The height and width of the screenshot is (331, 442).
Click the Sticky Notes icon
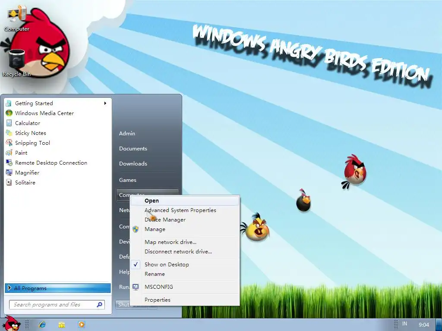tap(9, 133)
